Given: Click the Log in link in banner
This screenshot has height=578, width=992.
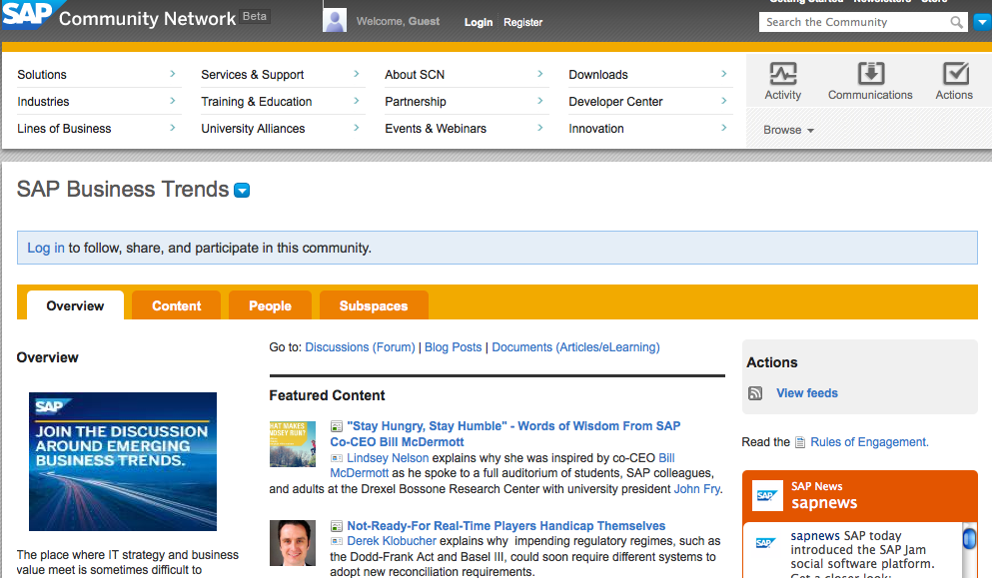Looking at the screenshot, I should point(46,248).
